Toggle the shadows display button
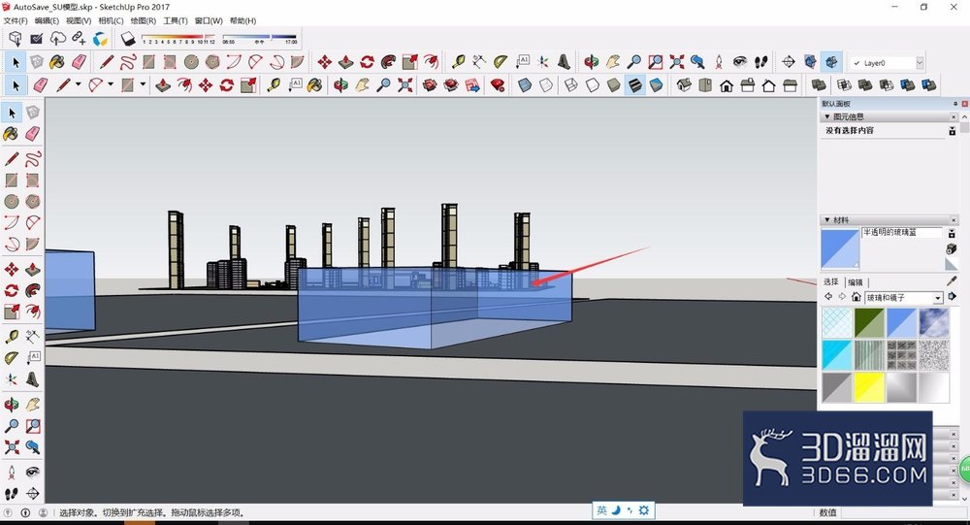Image resolution: width=970 pixels, height=525 pixels. pos(128,39)
